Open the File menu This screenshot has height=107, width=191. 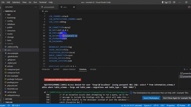click(x=3, y=2)
